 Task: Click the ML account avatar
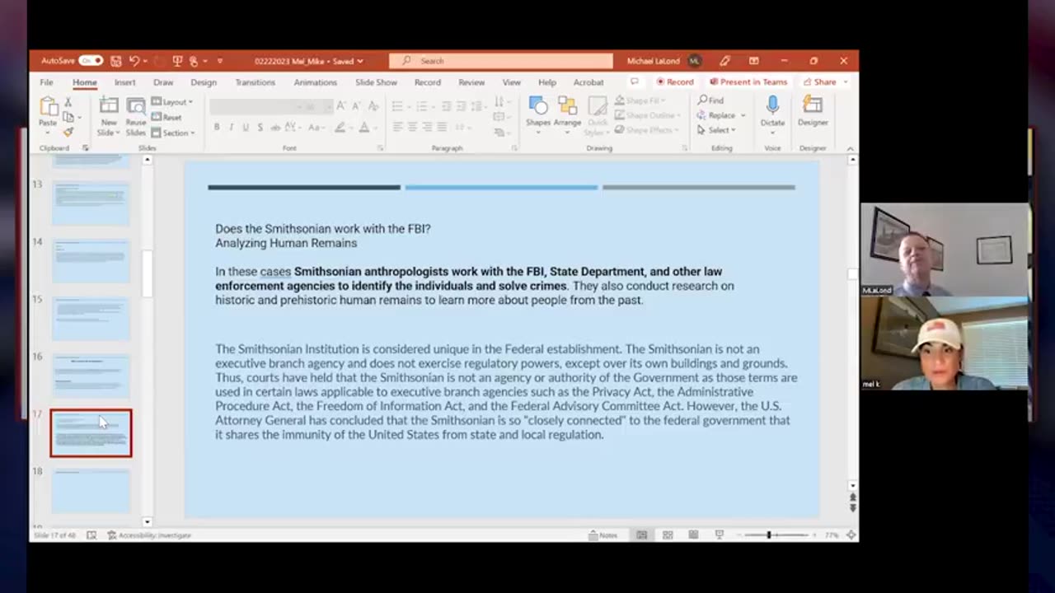tap(695, 61)
